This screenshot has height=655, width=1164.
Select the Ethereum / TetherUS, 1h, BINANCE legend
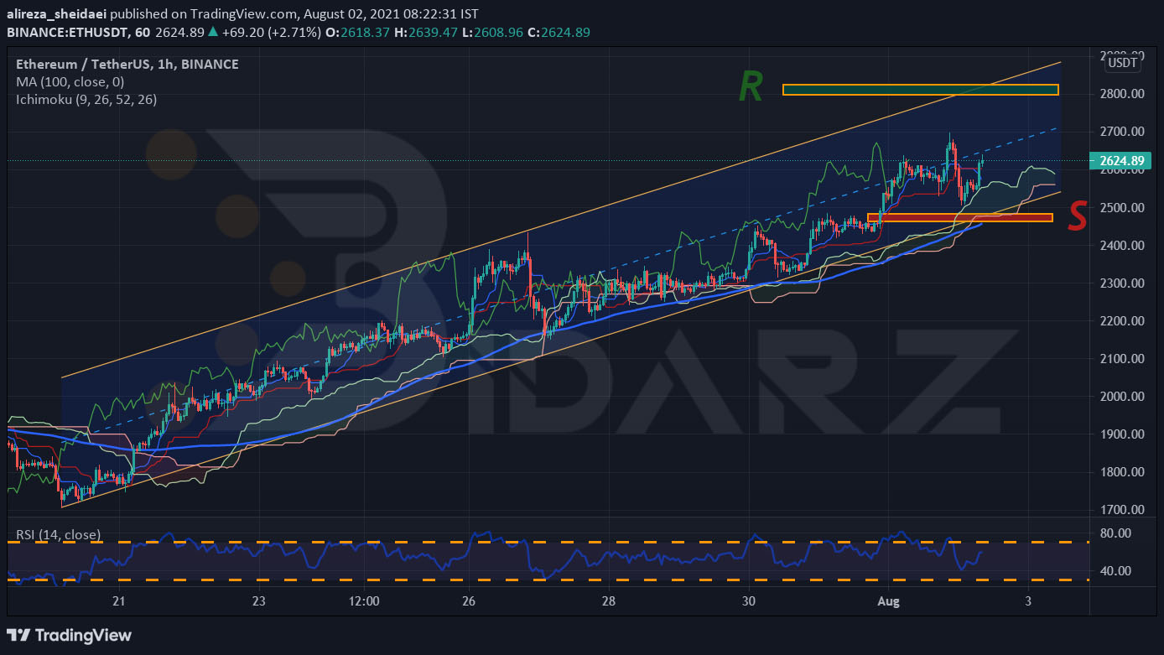click(x=127, y=65)
